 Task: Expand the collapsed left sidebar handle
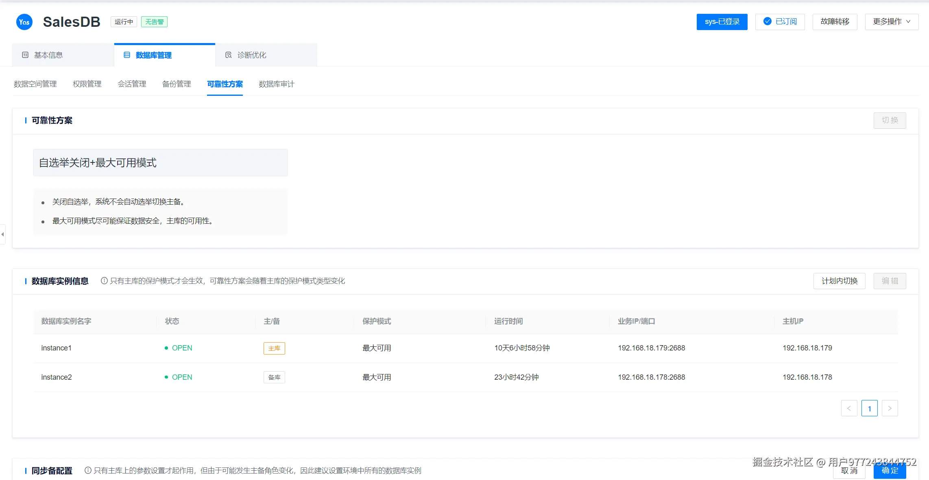2,234
